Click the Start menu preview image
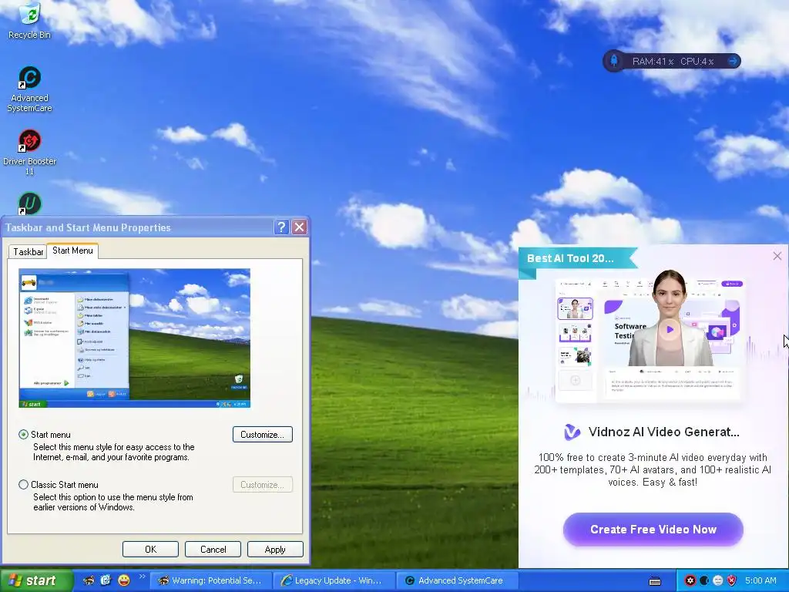Screen dimensions: 789x592 pyautogui.click(x=134, y=338)
